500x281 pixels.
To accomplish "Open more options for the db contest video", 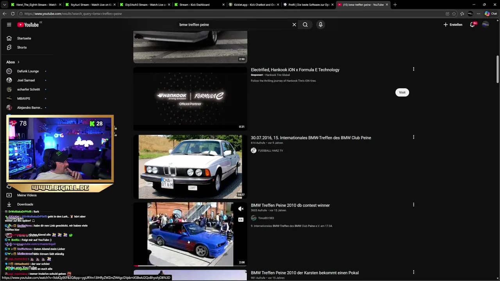I will [413, 205].
